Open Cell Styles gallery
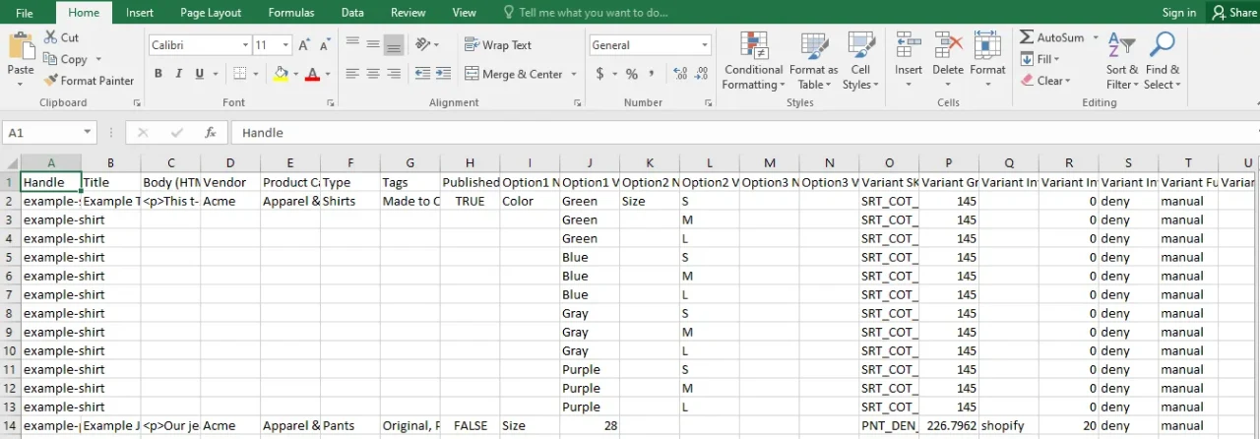The height and width of the screenshot is (439, 1260). click(861, 61)
